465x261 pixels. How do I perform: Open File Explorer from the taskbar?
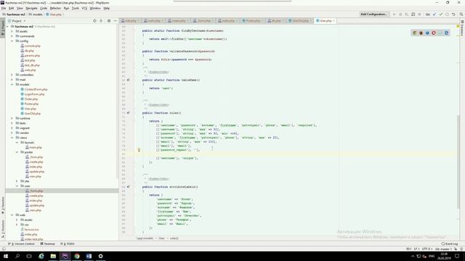[x=53, y=256]
